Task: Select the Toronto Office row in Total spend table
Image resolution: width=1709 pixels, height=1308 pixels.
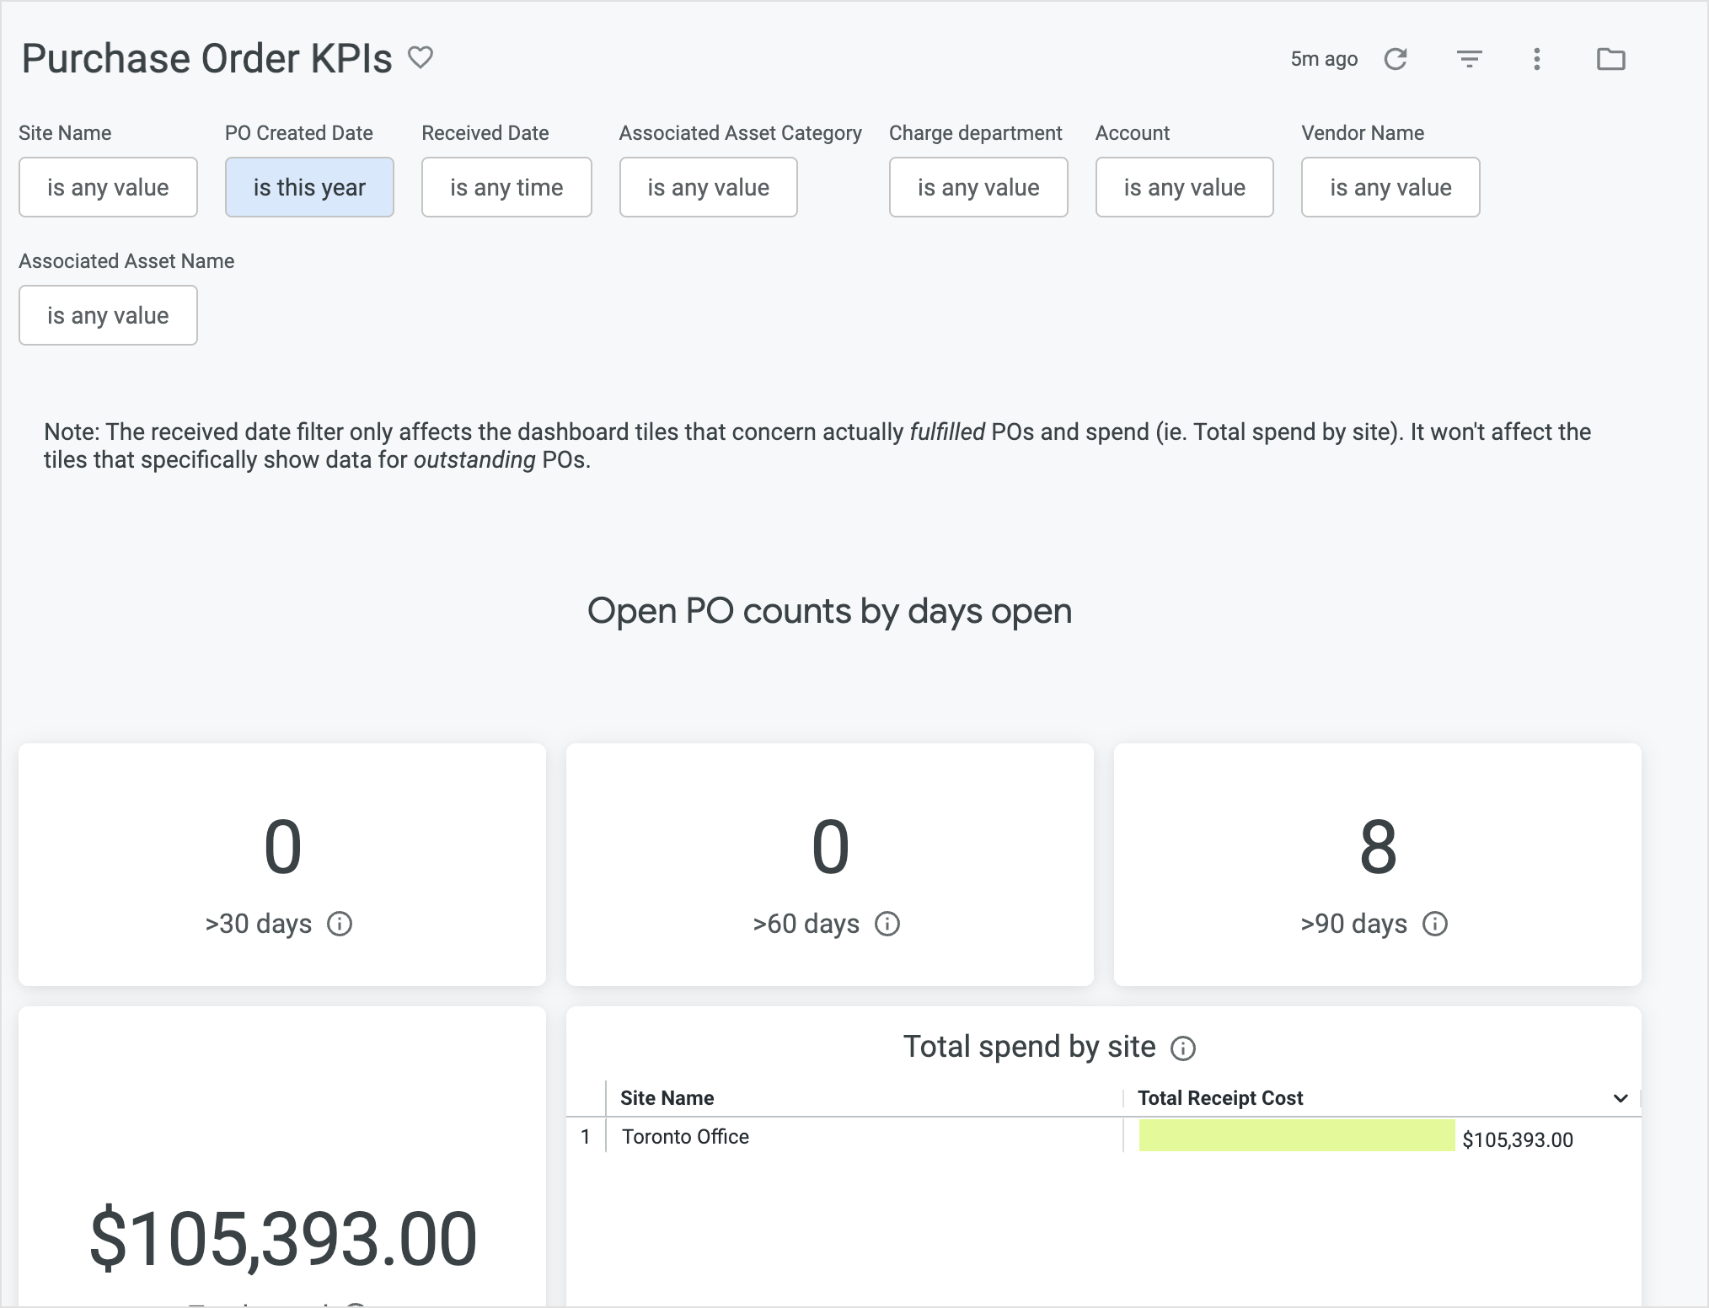Action: coord(684,1136)
